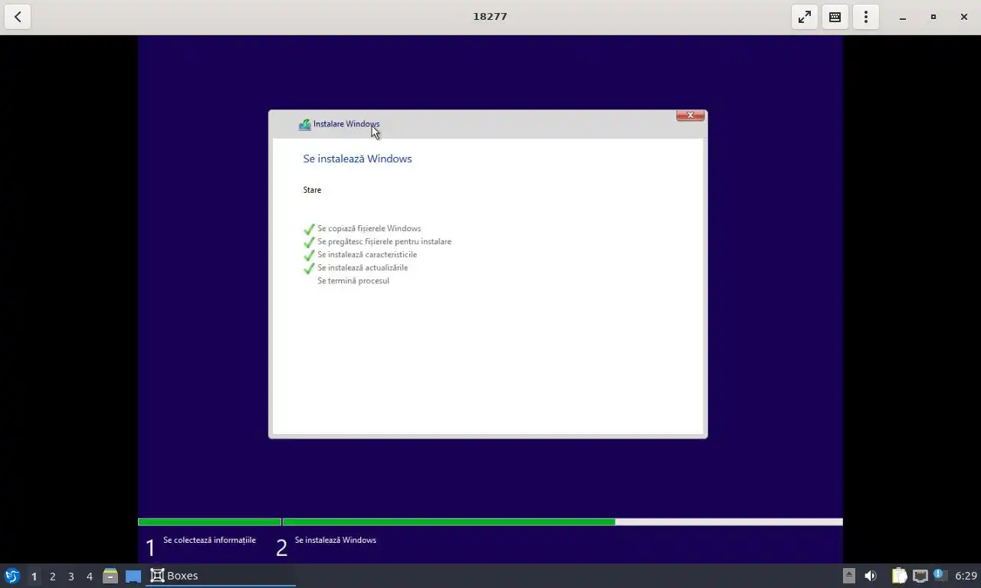Click the checkmark beside Se pregătesc fișierele
The width and height of the screenshot is (981, 588).
(x=309, y=242)
